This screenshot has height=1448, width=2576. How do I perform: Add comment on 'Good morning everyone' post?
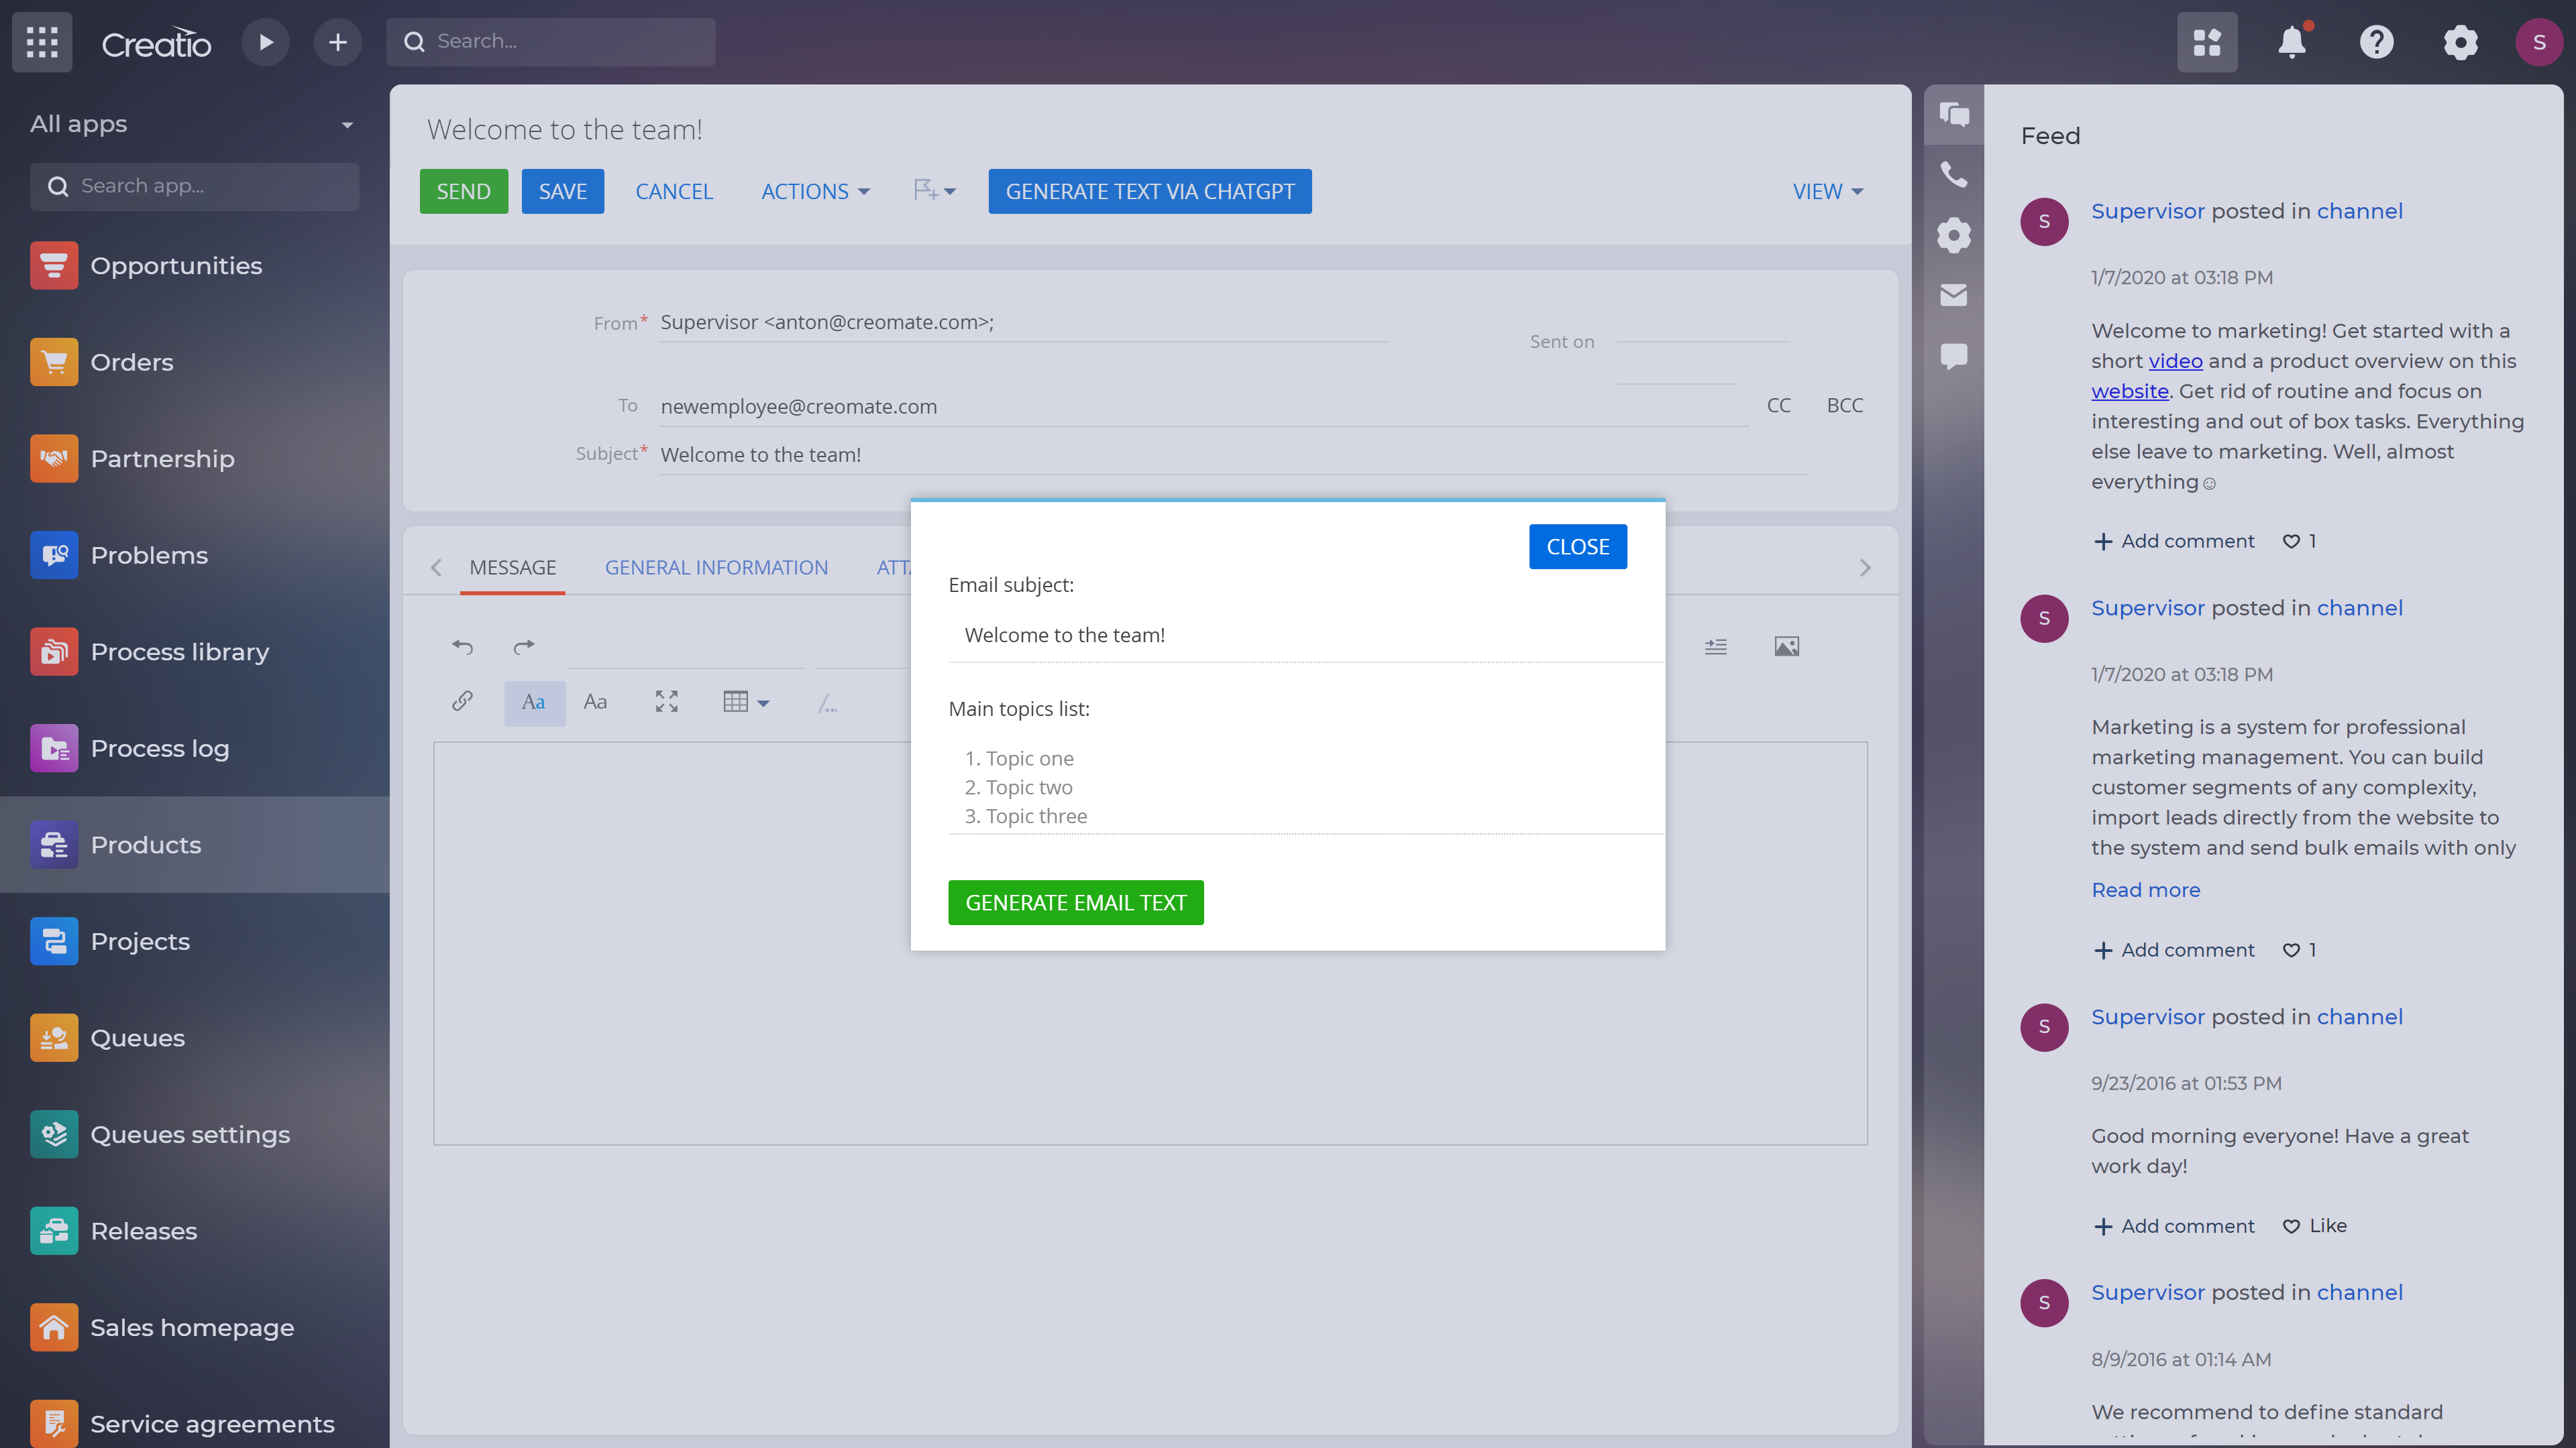pos(2175,1226)
